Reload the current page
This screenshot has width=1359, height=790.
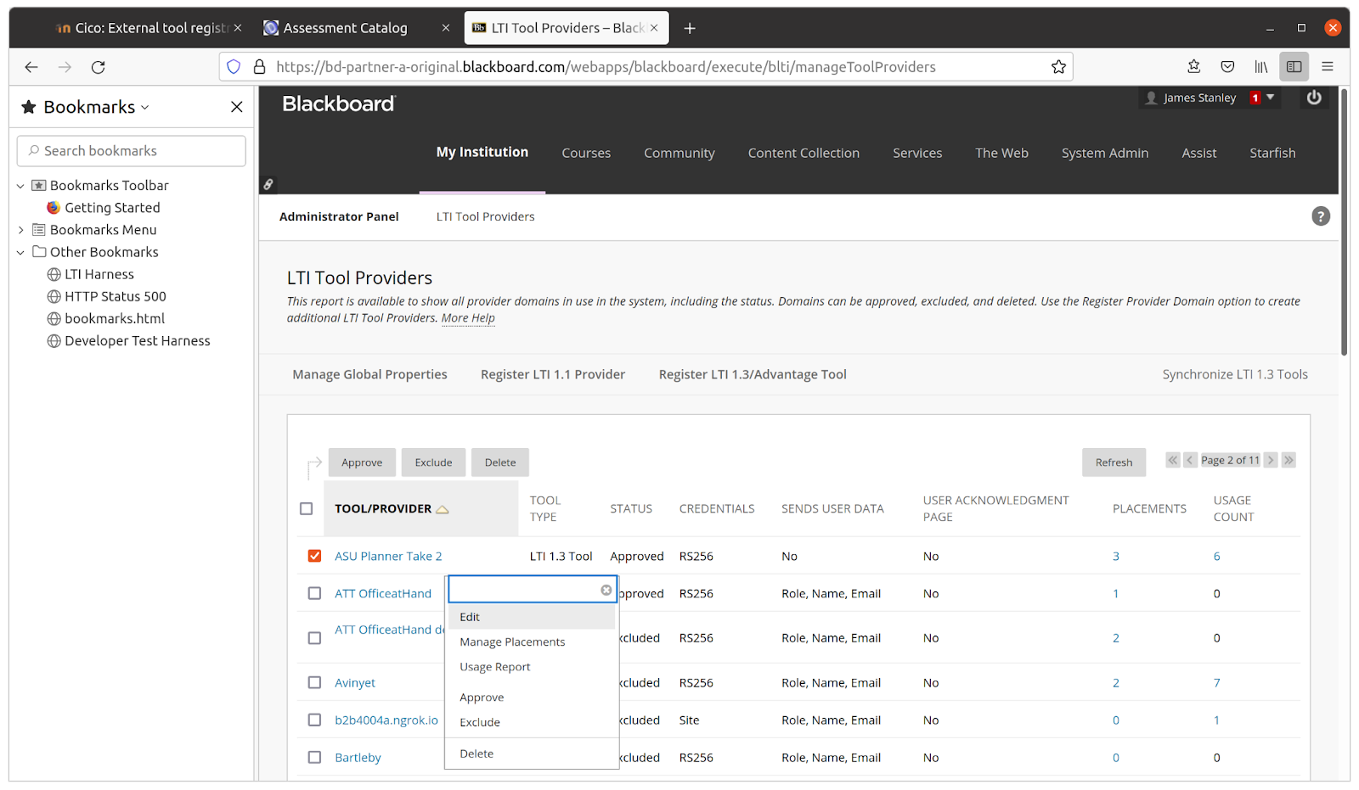point(99,67)
